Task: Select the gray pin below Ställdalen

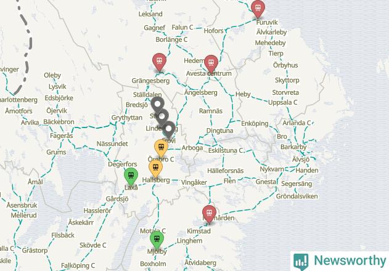Action: click(157, 104)
